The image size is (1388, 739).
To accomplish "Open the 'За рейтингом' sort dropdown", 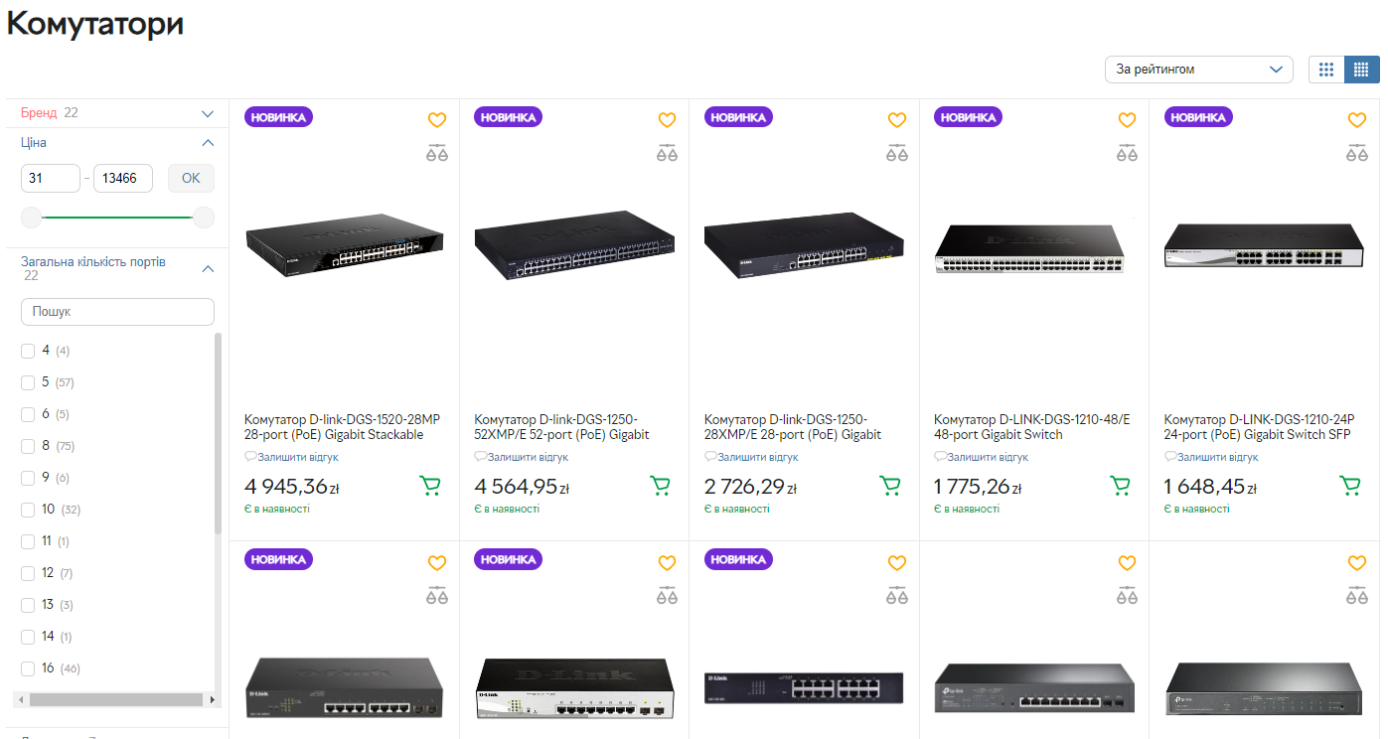I will pos(1198,70).
